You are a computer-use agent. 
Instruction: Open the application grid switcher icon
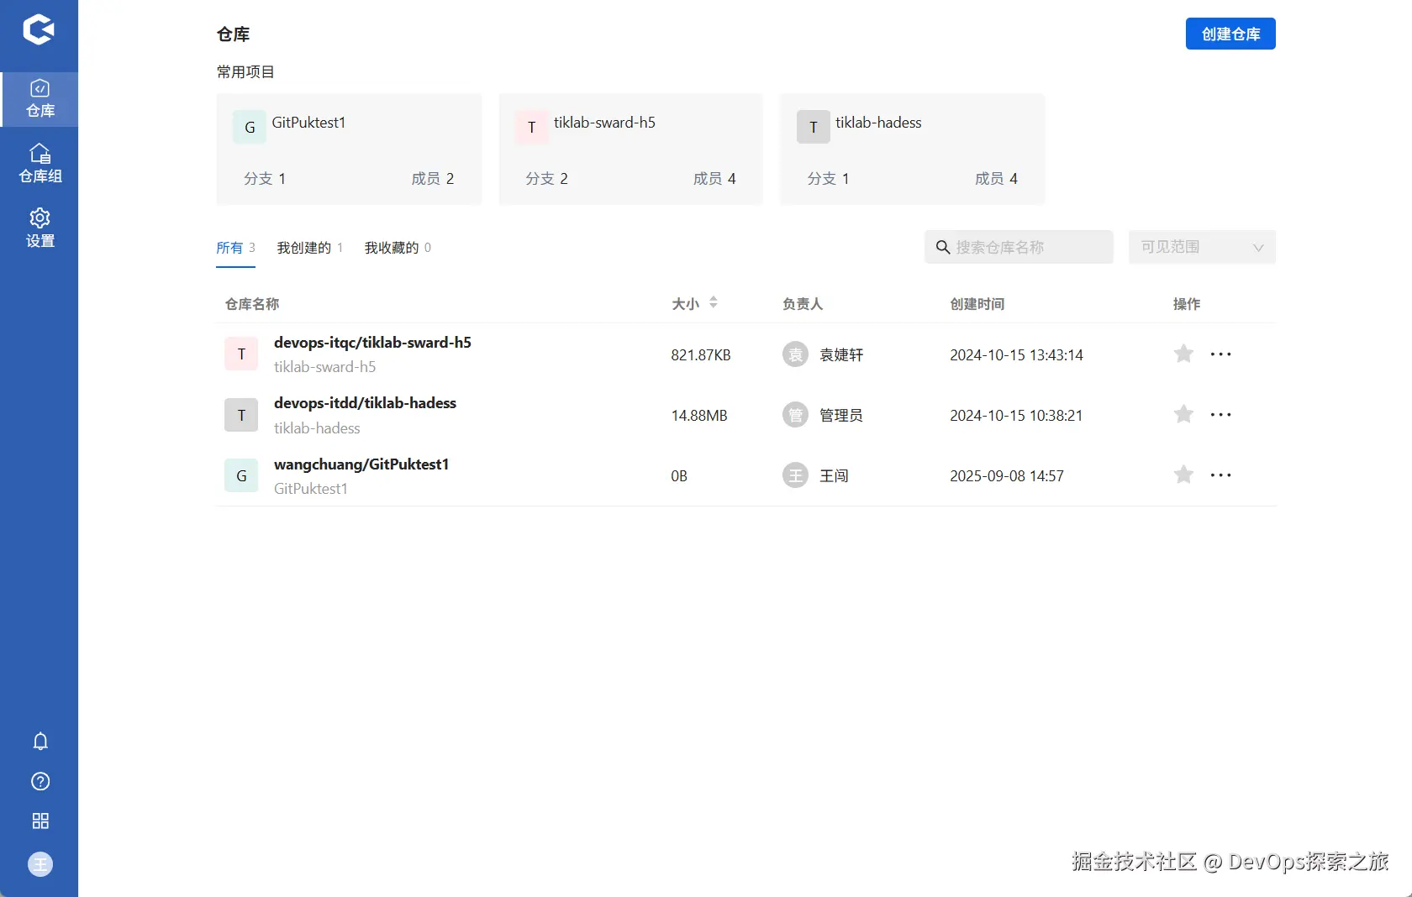(x=40, y=821)
